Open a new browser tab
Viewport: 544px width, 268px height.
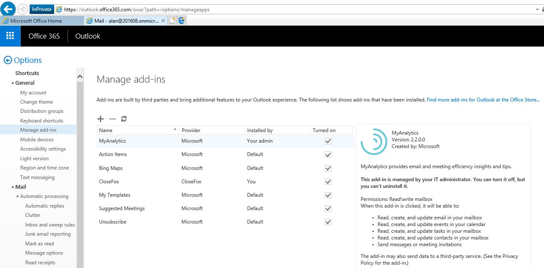[x=172, y=21]
